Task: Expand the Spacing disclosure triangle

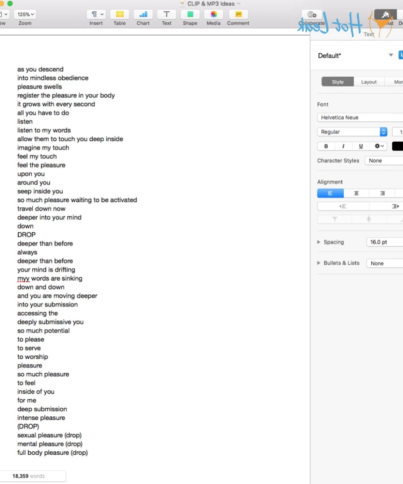Action: pos(319,242)
